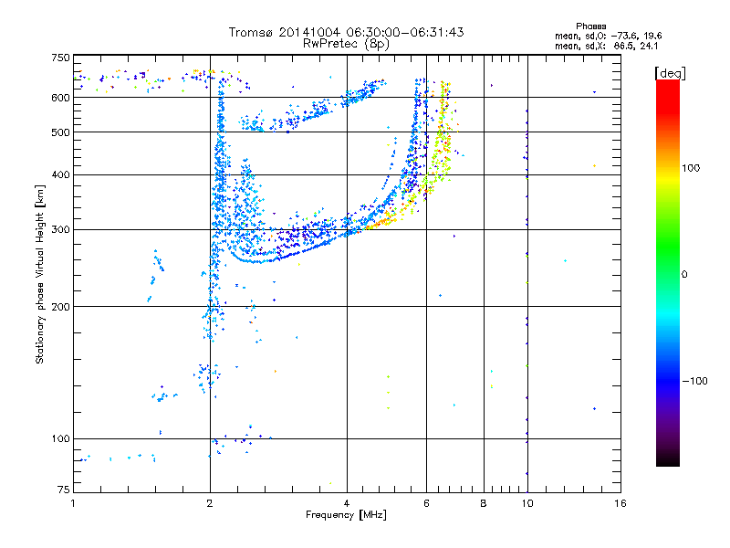The width and height of the screenshot is (730, 548).
Task: Click the y-axis tick label '750'
Action: [x=60, y=58]
